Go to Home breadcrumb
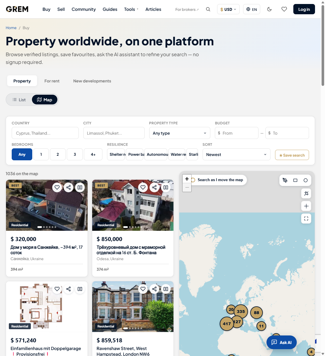Image resolution: width=325 pixels, height=356 pixels. pyautogui.click(x=11, y=28)
